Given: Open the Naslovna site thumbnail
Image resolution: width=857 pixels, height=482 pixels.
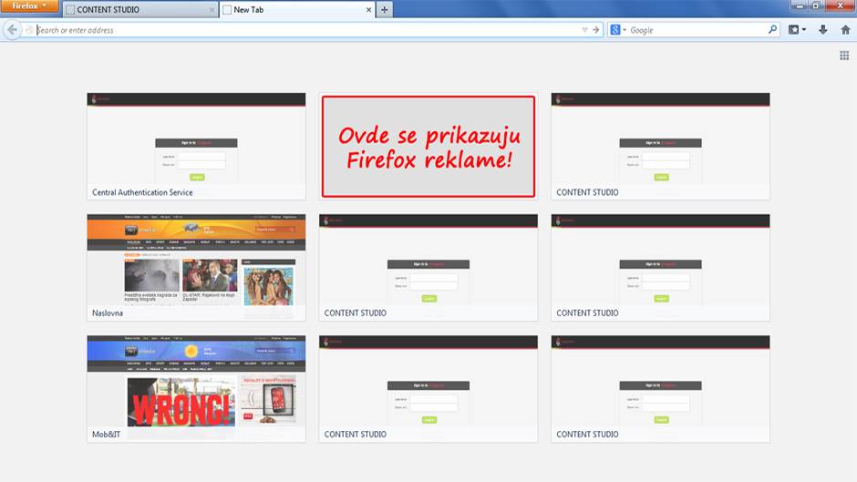Looking at the screenshot, I should (196, 266).
